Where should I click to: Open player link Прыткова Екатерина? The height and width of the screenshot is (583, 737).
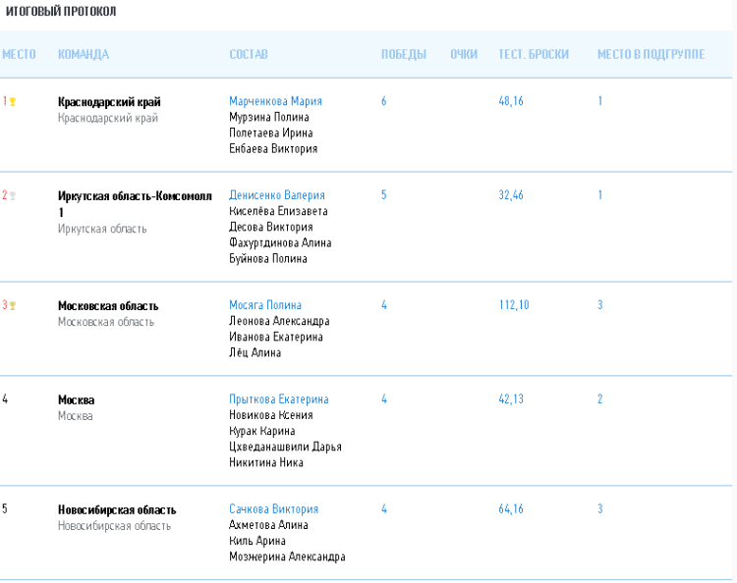278,399
